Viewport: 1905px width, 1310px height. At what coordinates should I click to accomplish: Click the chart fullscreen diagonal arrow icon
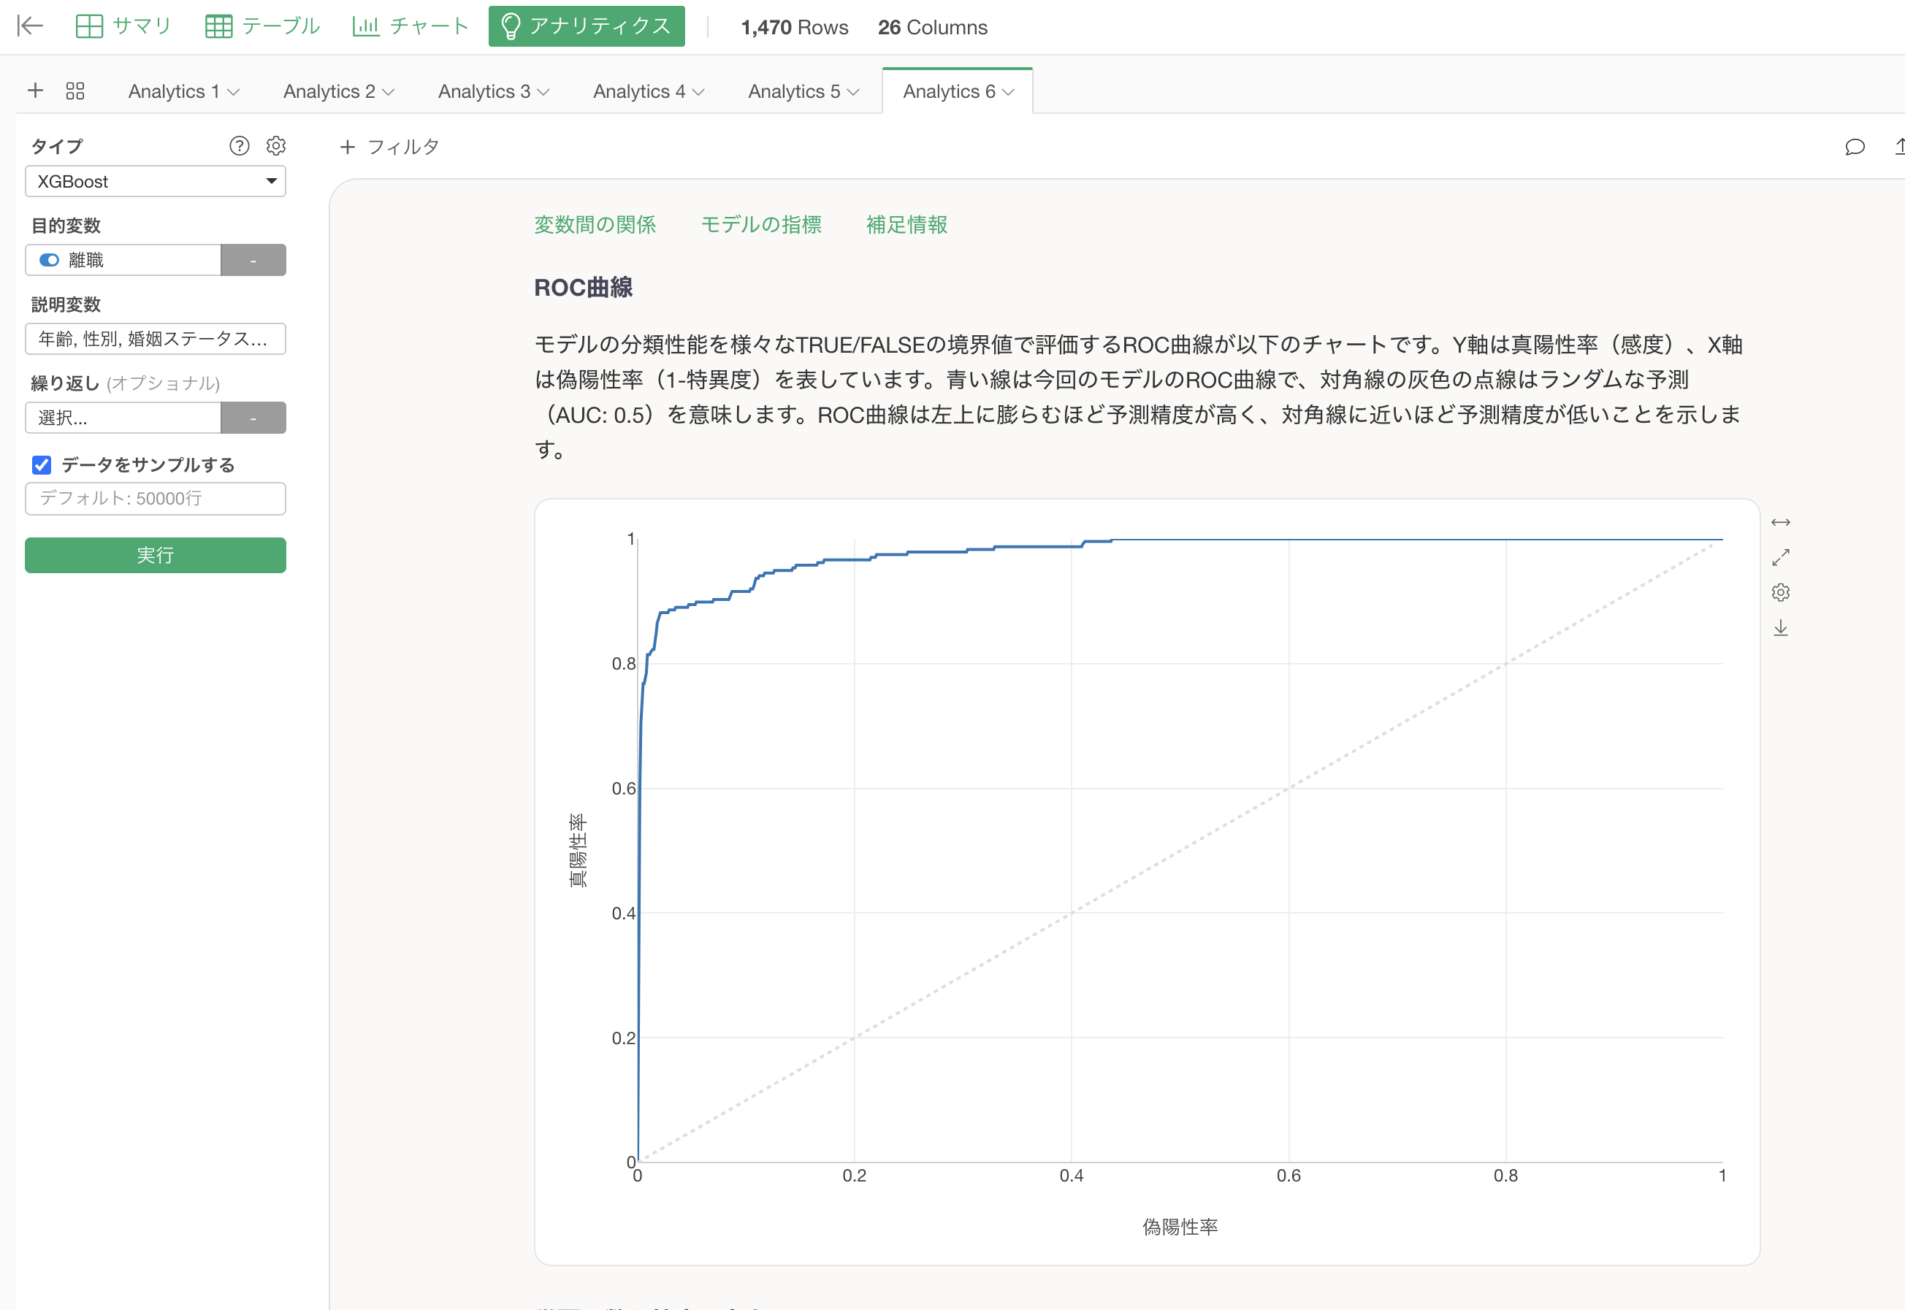tap(1780, 558)
